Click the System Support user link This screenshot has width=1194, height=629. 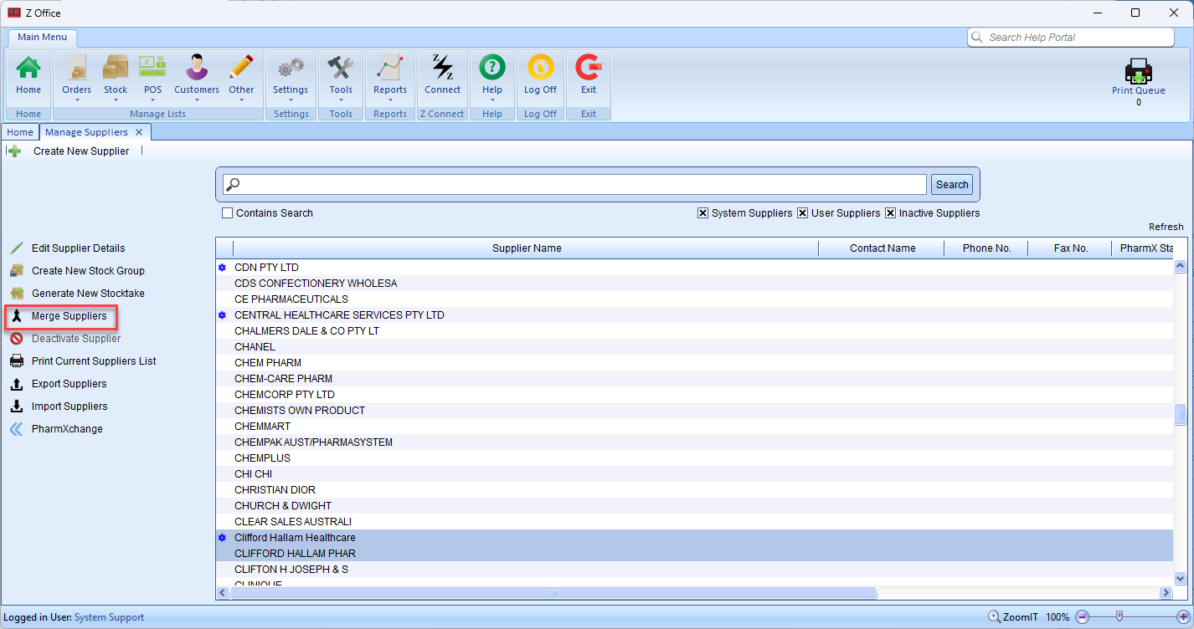[x=109, y=617]
